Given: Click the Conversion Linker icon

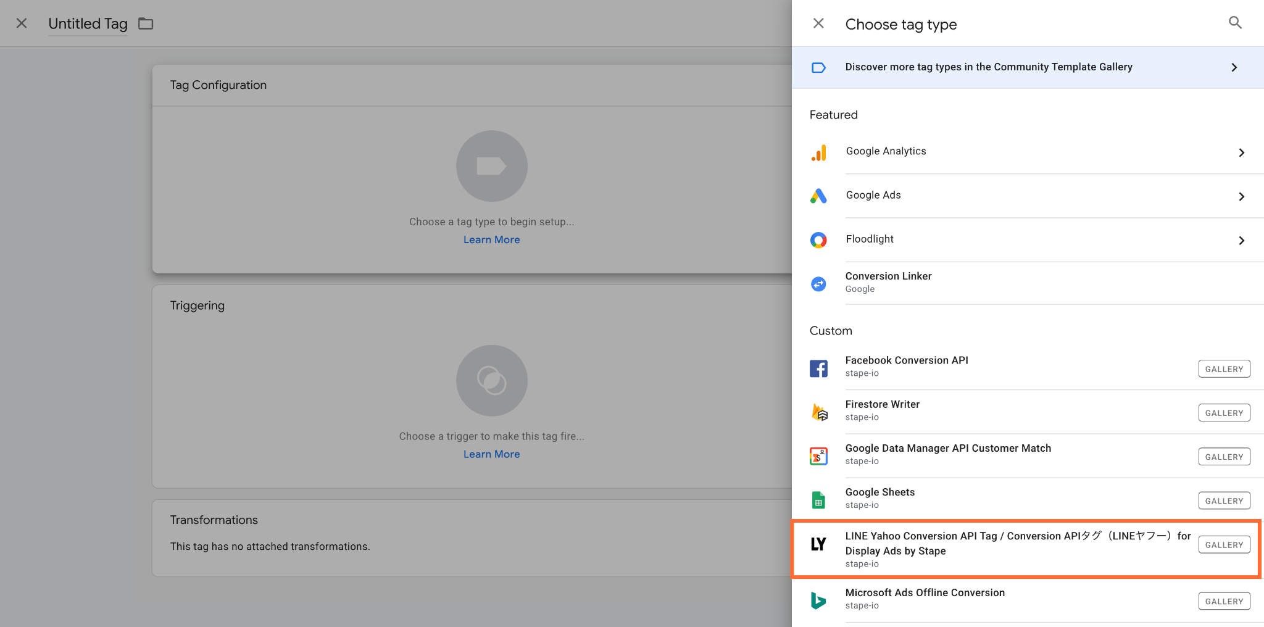Looking at the screenshot, I should pos(818,284).
